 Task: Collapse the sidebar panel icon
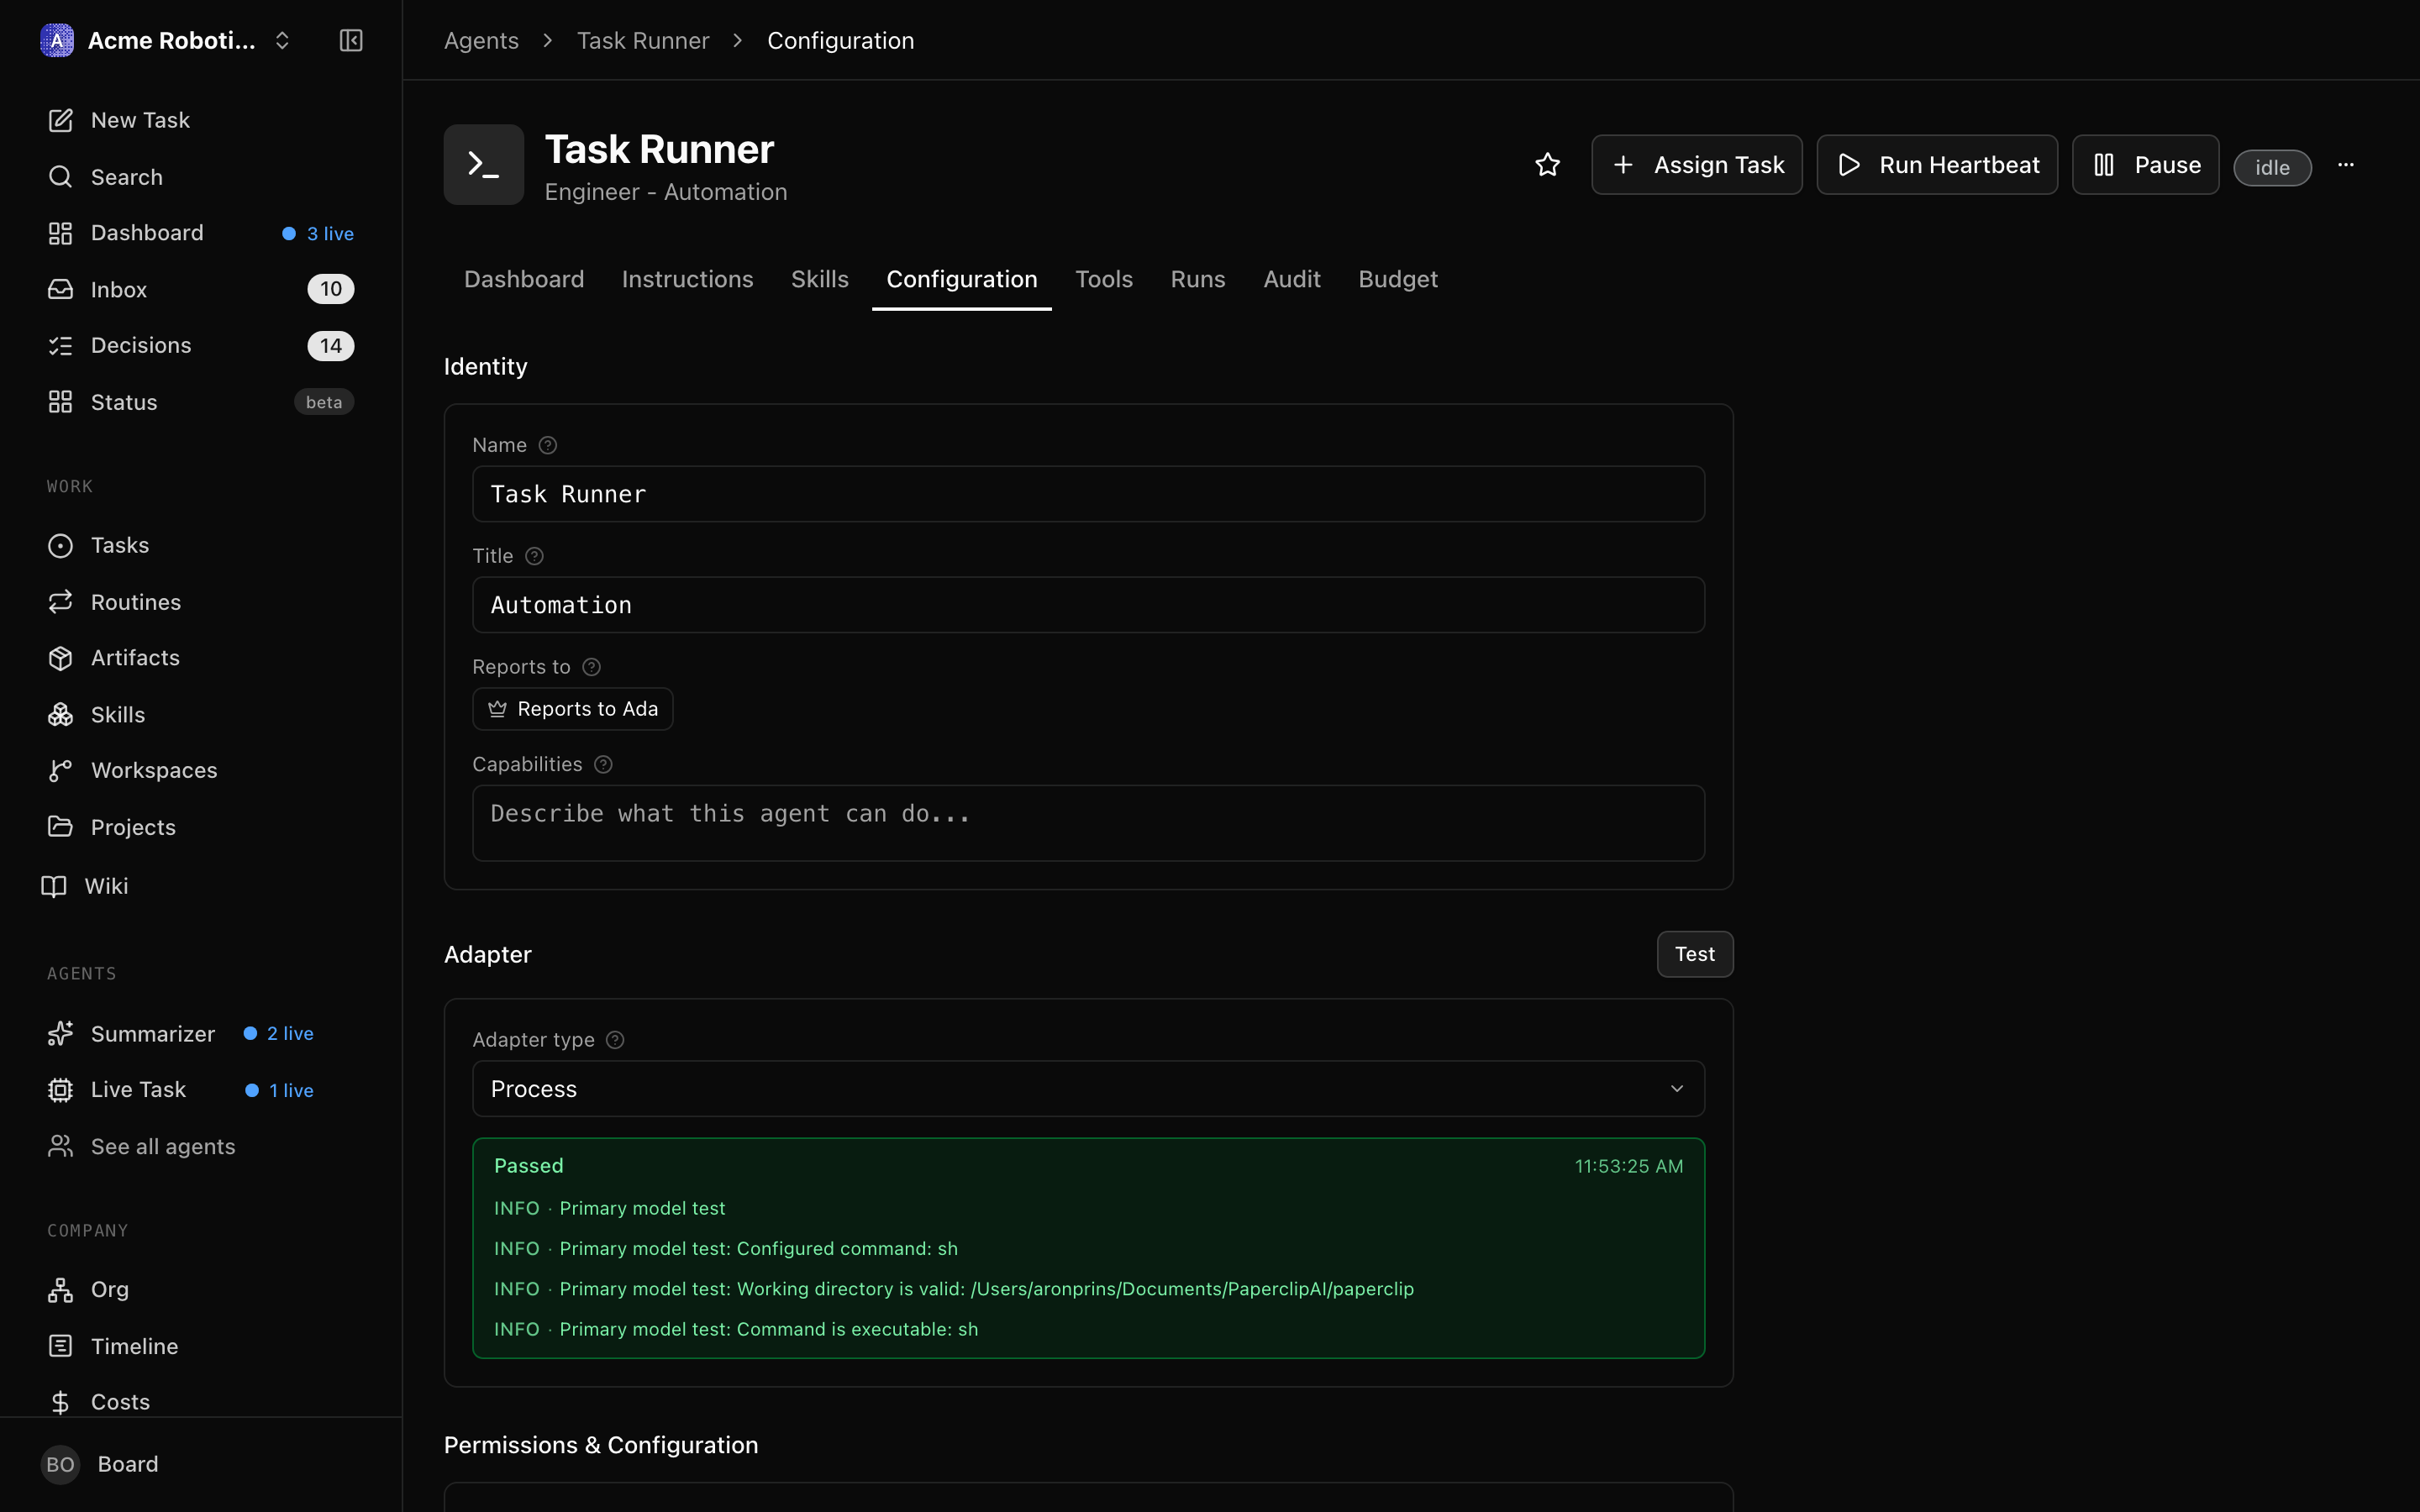(x=351, y=40)
